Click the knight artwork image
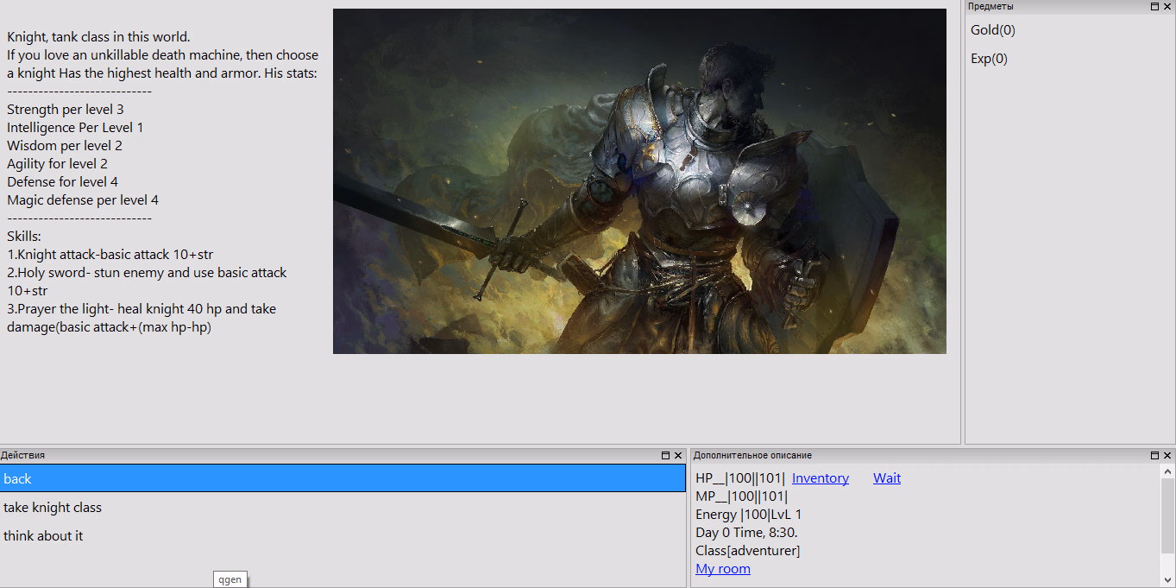Viewport: 1176px width, 588px height. (x=639, y=181)
